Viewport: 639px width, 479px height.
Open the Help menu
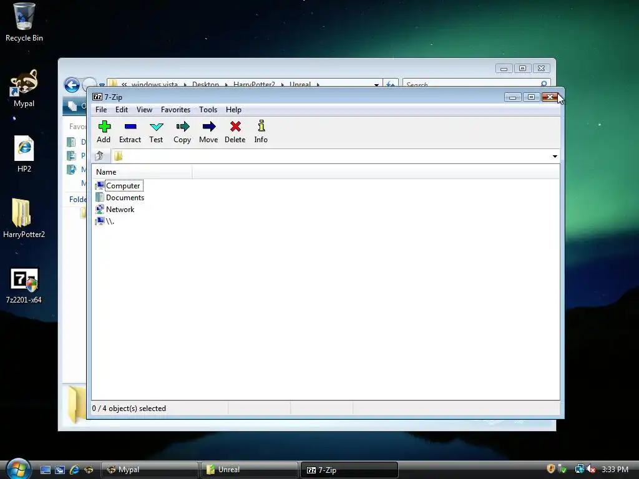point(233,110)
